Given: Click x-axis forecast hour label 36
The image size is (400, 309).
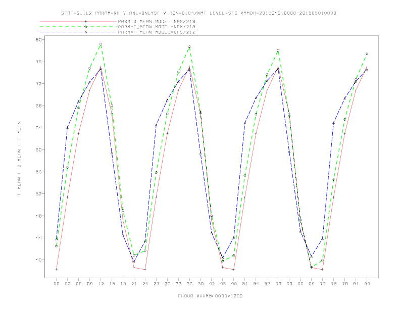Looking at the screenshot, I should point(189,284).
